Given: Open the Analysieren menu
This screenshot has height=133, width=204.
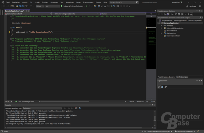Looking at the screenshot, I should tap(70, 2).
